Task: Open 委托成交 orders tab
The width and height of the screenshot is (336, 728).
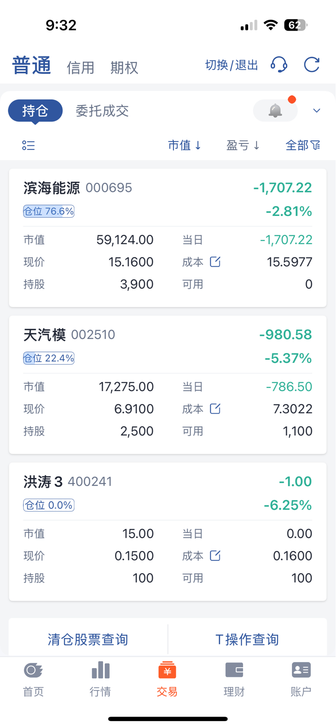Action: coord(102,111)
